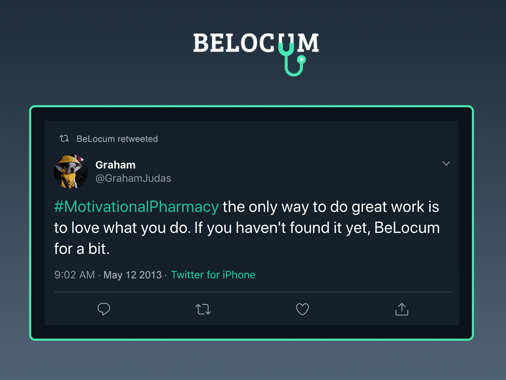Click the downward arrow near Graham's name
Image resolution: width=506 pixels, height=380 pixels.
(446, 163)
